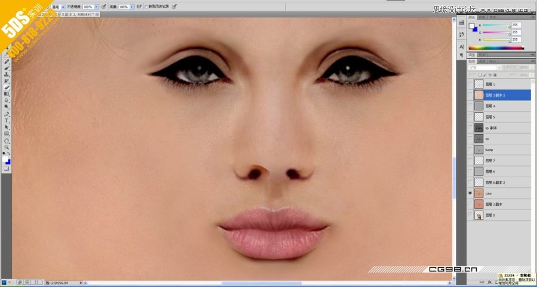Viewport: 537px width, 287px height.
Task: Lock layer position
Action: [x=490, y=75]
